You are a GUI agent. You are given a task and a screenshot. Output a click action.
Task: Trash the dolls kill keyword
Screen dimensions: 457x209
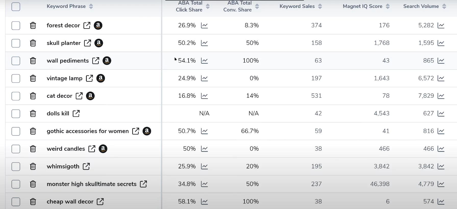33,114
